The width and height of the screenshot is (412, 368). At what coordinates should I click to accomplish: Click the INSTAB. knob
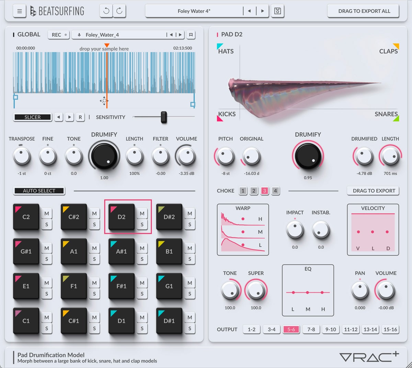pos(321,229)
